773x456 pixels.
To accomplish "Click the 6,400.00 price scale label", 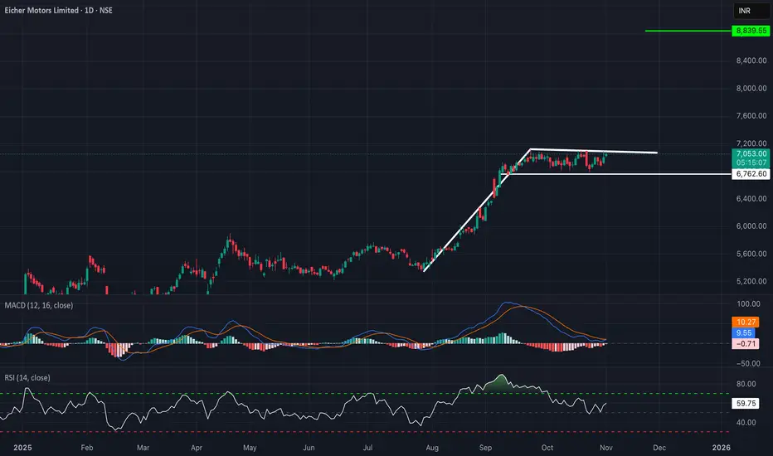I will pyautogui.click(x=751, y=199).
